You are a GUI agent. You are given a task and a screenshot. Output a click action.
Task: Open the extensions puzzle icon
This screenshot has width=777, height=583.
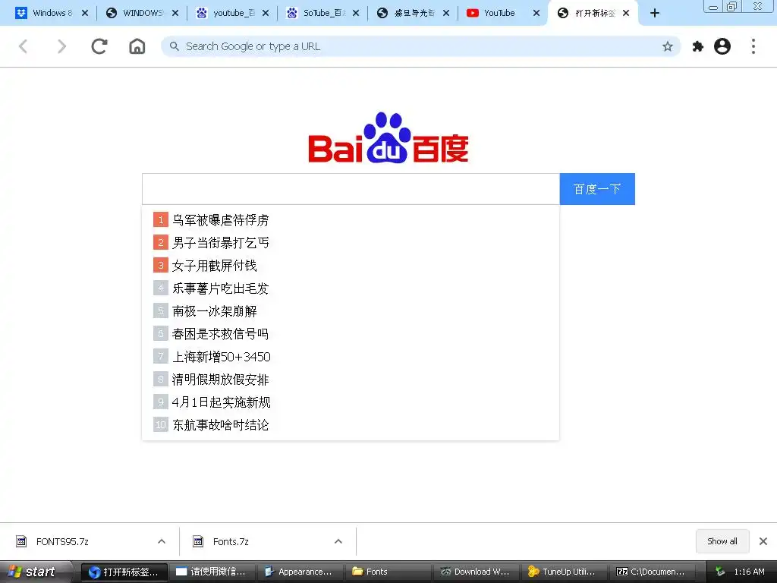coord(698,46)
